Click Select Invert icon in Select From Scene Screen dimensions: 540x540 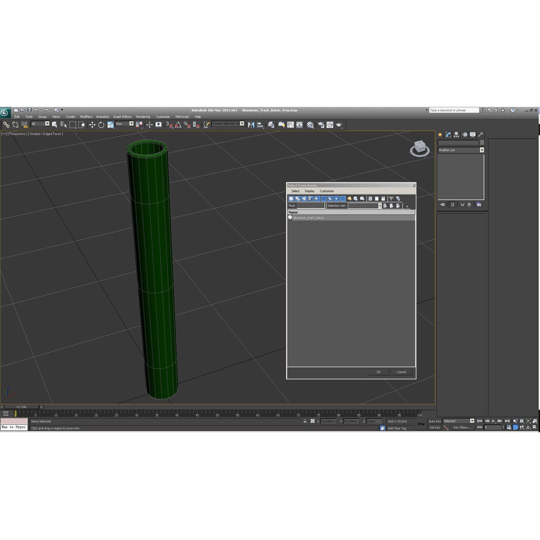tap(383, 198)
